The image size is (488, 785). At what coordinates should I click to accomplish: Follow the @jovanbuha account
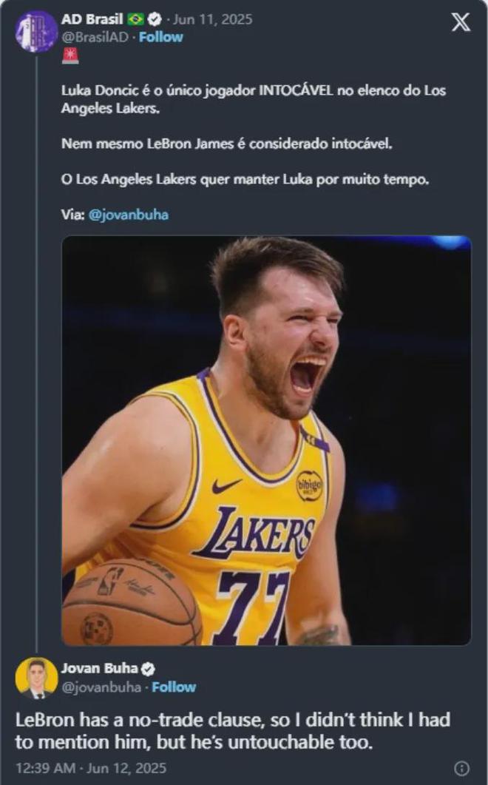[x=174, y=687]
